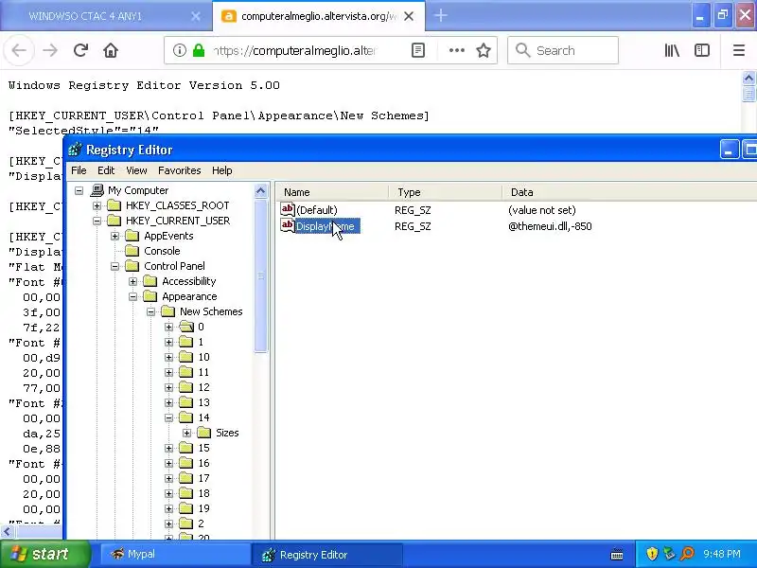Open the browser home page

coord(111,50)
